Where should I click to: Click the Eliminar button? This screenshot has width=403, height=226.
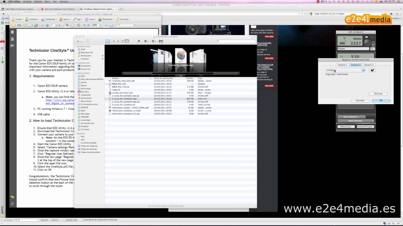(x=378, y=94)
